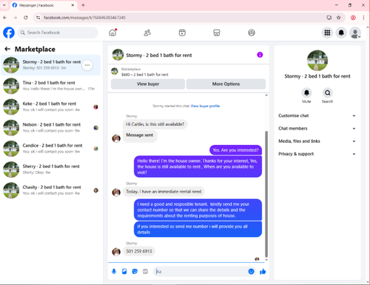
Task: Open the View buyer profile link
Action: [x=205, y=106]
